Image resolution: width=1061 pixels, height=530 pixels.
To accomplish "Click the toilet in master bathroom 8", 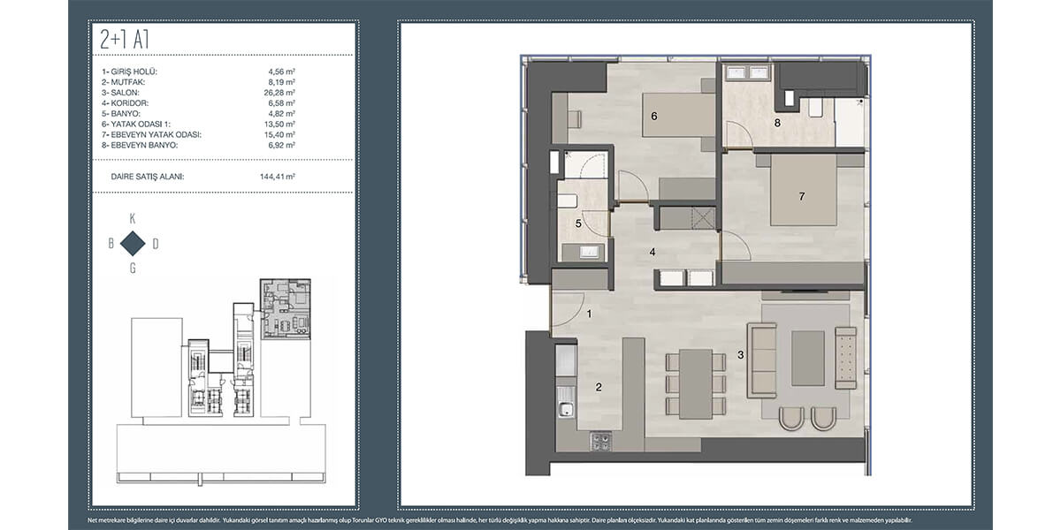I will click(x=815, y=107).
